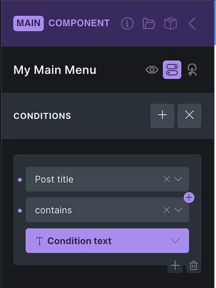Select the MAIN badge tab
This screenshot has height=288, width=216.
(28, 24)
